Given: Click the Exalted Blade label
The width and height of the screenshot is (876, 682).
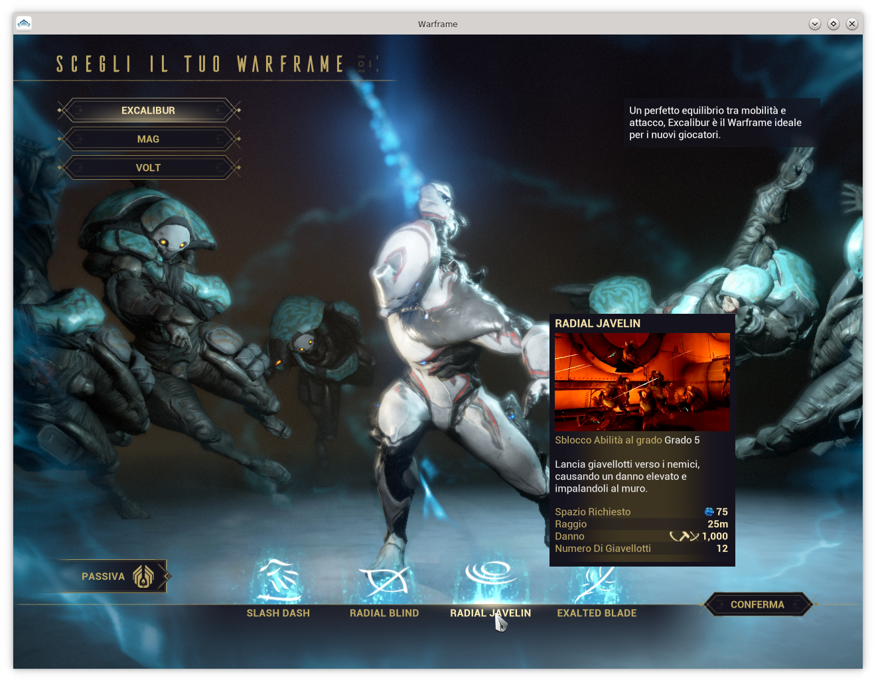Looking at the screenshot, I should [x=597, y=613].
